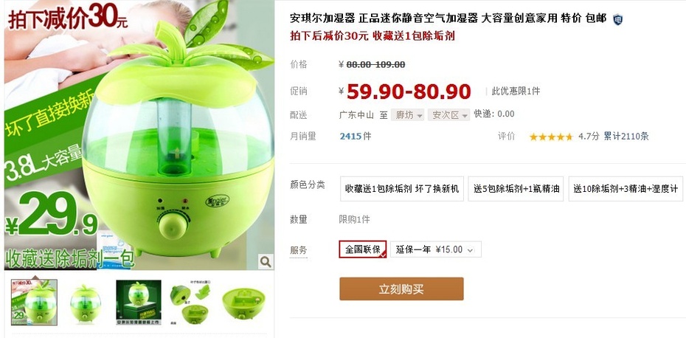Open the 安次区 district dropdown
686x338 pixels.
448,114
